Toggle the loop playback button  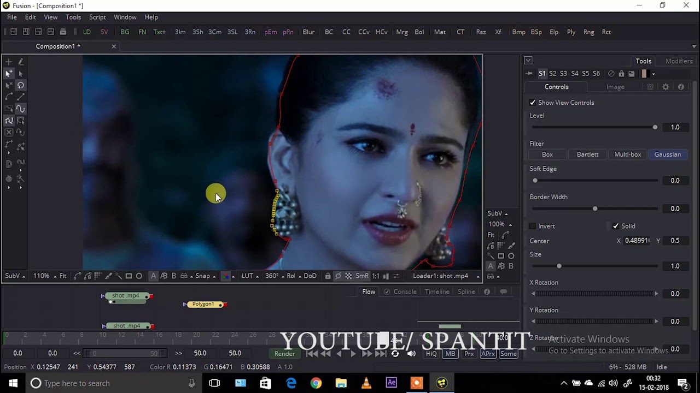pos(395,354)
